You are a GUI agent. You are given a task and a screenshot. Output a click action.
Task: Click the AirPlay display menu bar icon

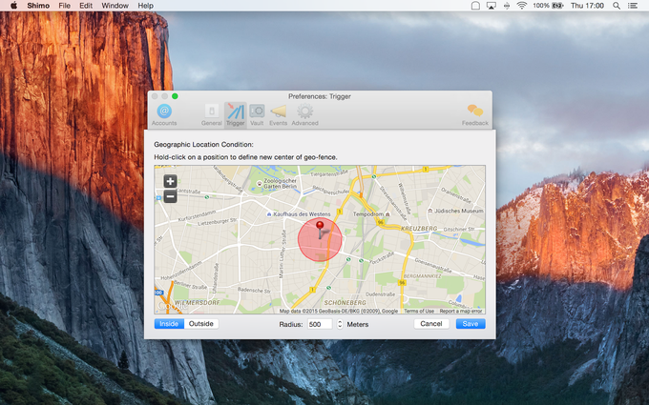tap(492, 6)
